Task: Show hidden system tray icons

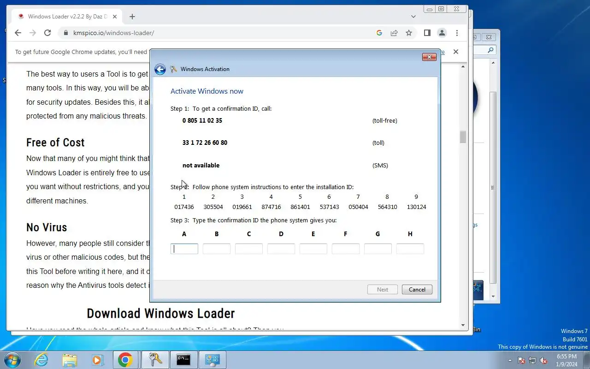Action: pyautogui.click(x=510, y=360)
